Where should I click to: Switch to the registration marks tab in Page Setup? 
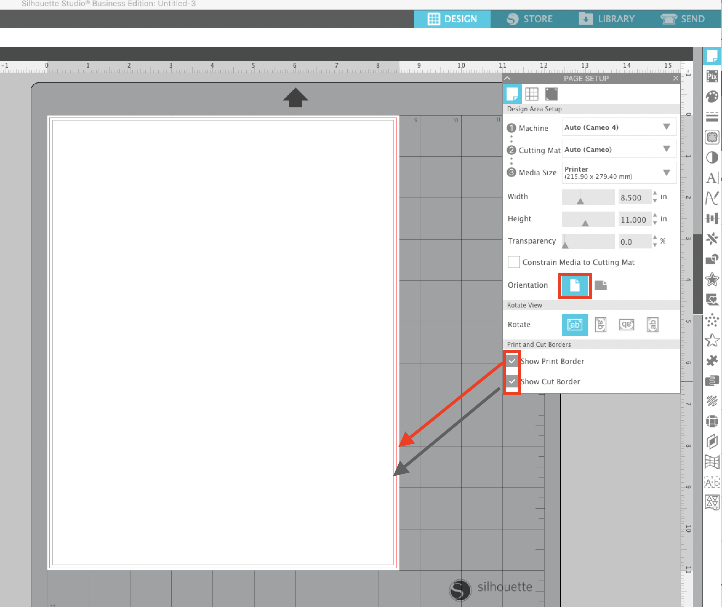(551, 93)
